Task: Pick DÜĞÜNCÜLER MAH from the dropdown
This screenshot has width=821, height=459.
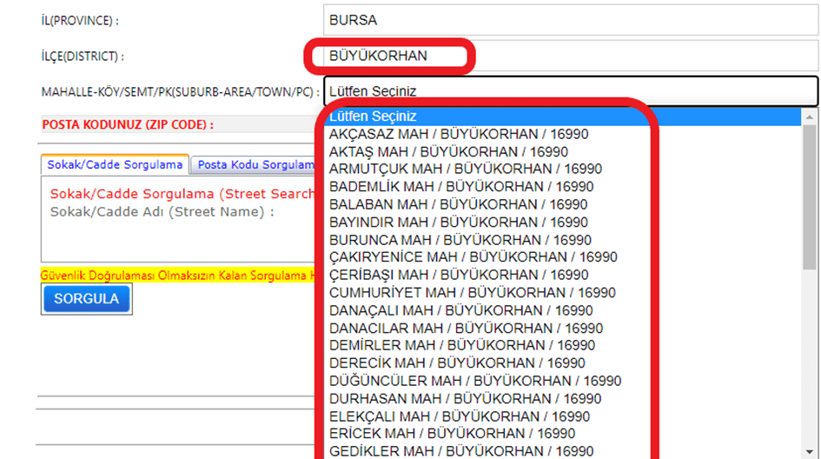Action: pos(475,381)
